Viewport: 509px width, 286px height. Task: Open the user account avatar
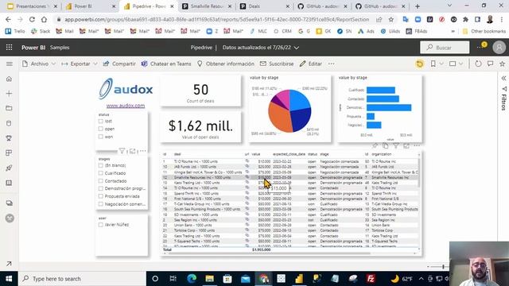499,48
